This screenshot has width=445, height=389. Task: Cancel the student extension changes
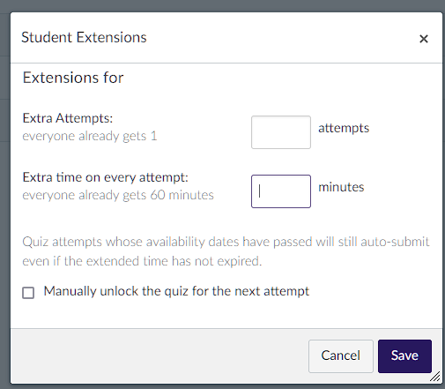coord(341,356)
